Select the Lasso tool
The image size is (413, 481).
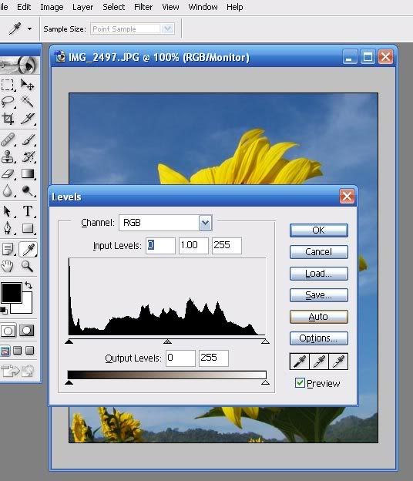pos(8,101)
